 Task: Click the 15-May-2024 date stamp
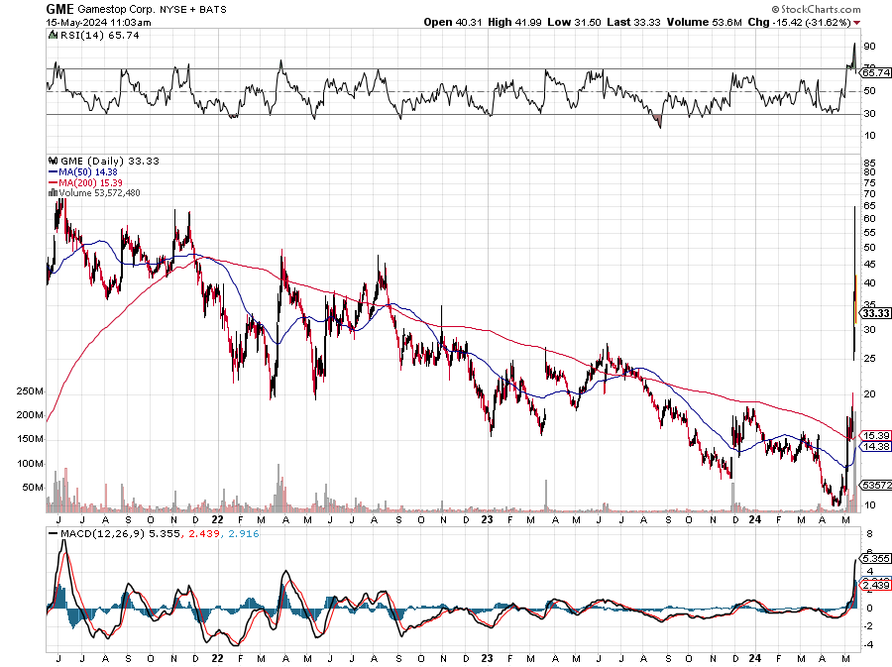pyautogui.click(x=98, y=23)
